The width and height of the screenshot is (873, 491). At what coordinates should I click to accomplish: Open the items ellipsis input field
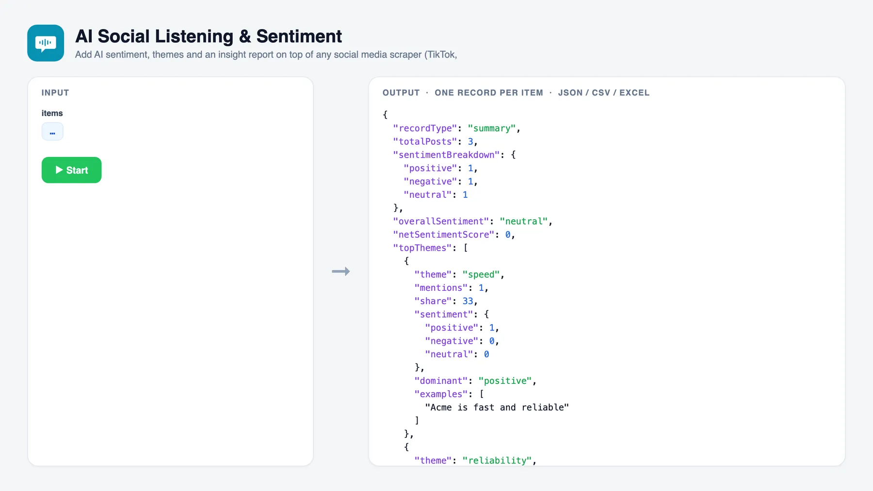52,131
